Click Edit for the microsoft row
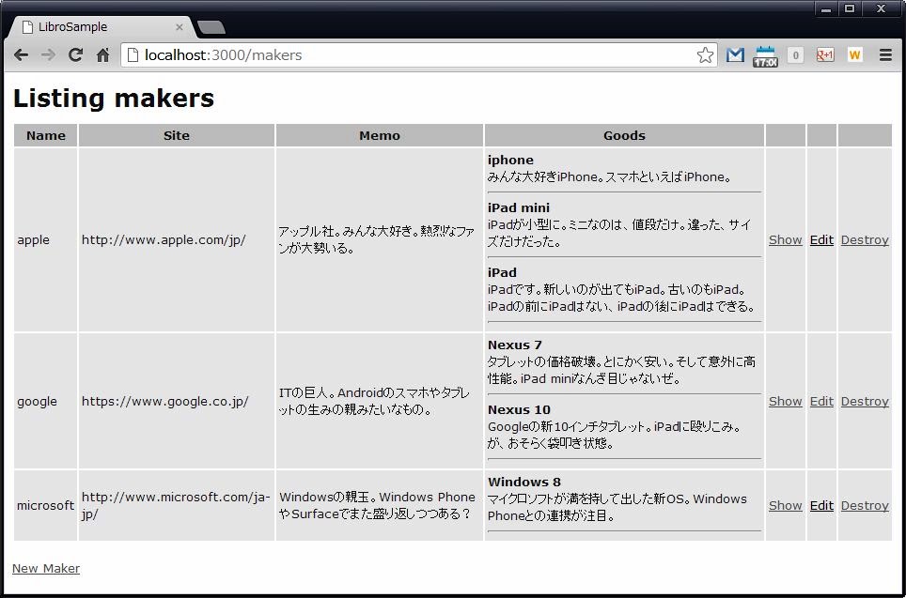Viewport: 906px width, 598px height. tap(821, 505)
